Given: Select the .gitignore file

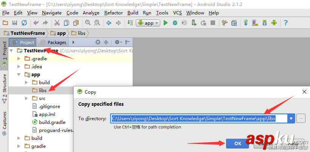Looking at the screenshot, I should pyautogui.click(x=46, y=107).
